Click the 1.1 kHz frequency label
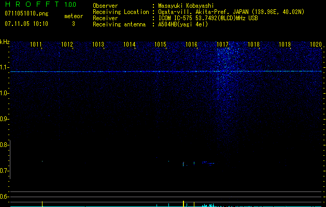Viewport: 326px width, 207px height. (4, 67)
